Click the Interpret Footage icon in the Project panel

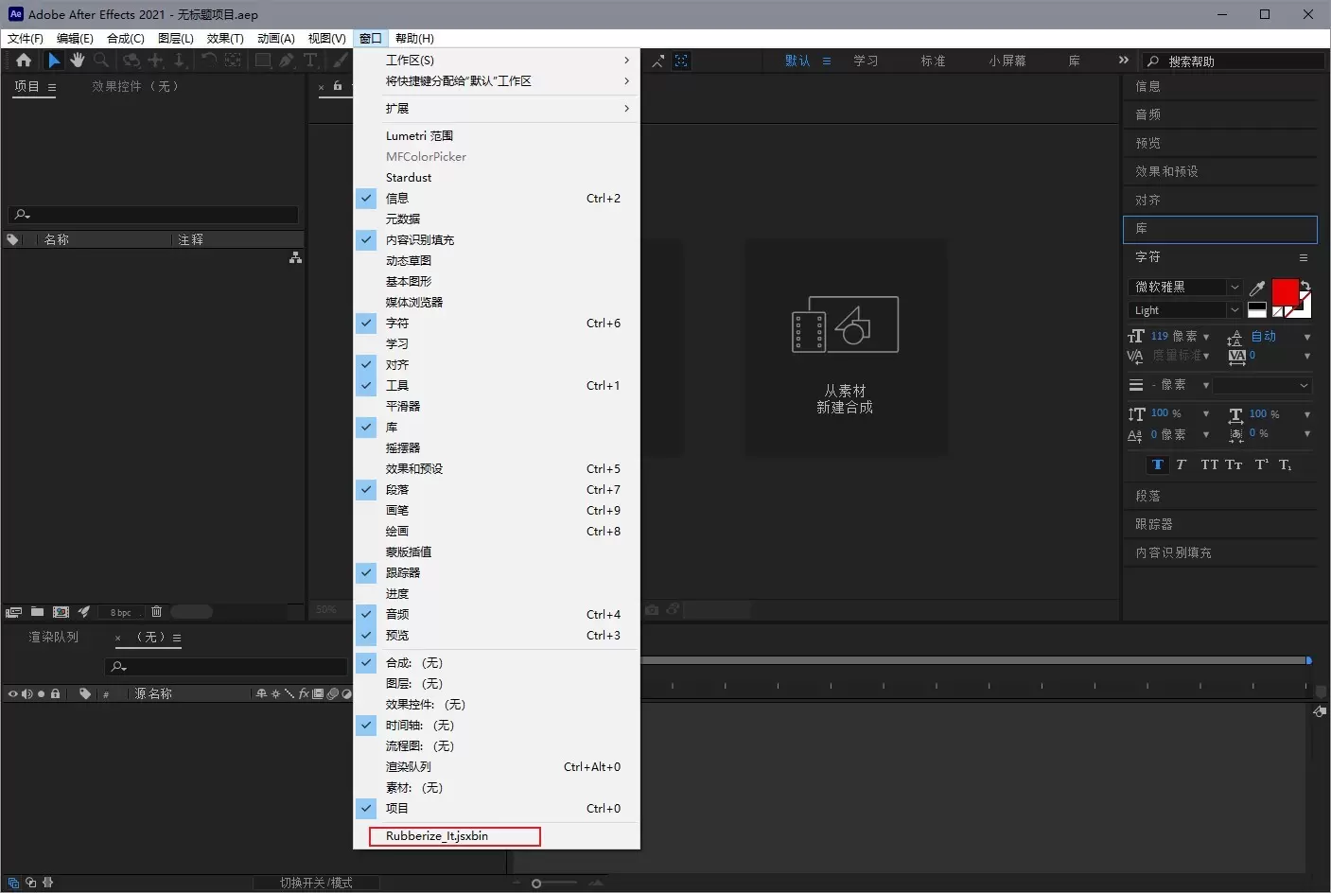coord(13,612)
